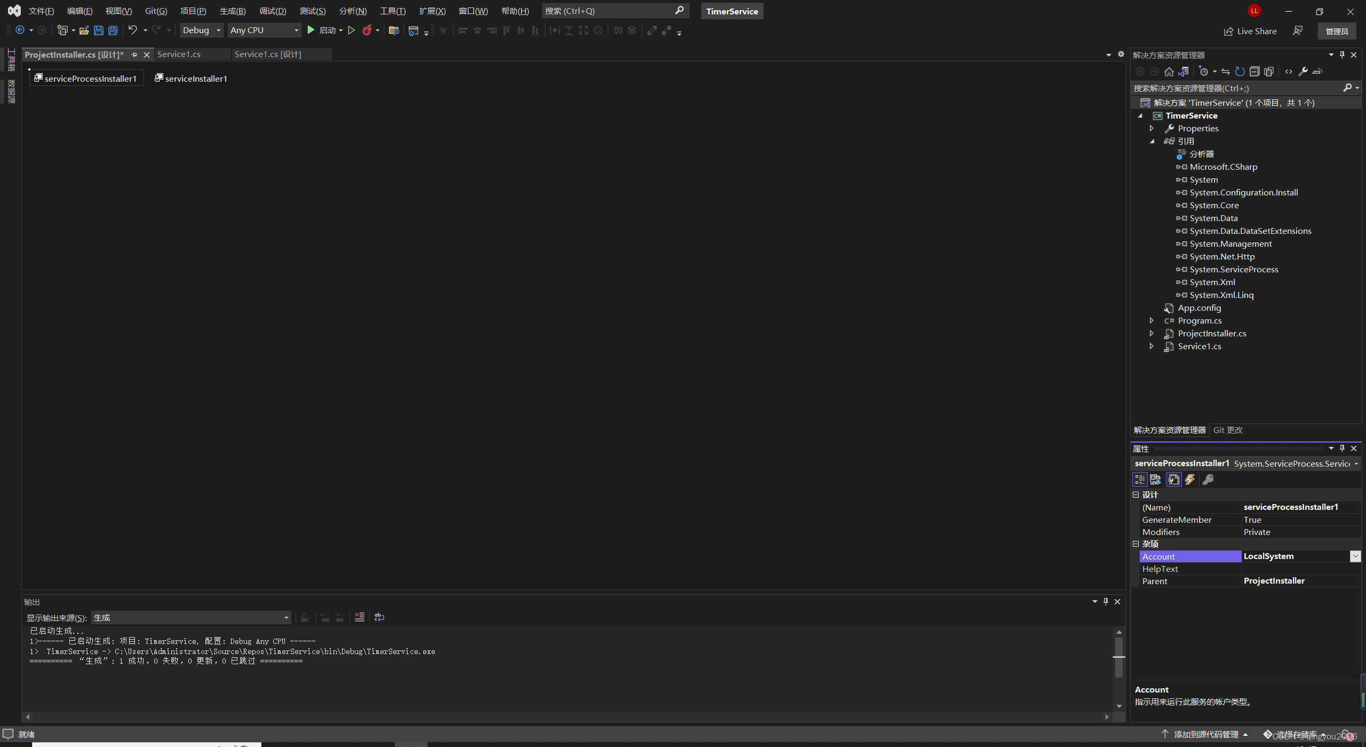Expand Service1.cs tree node

[x=1151, y=347]
